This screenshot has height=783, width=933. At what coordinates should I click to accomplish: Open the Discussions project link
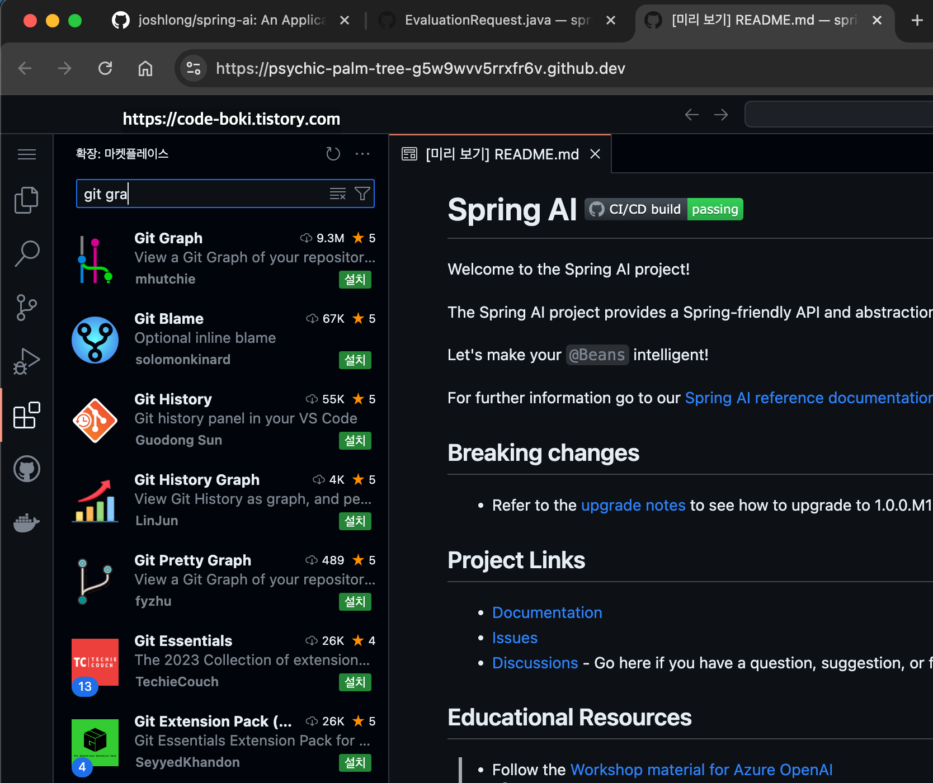(x=535, y=663)
